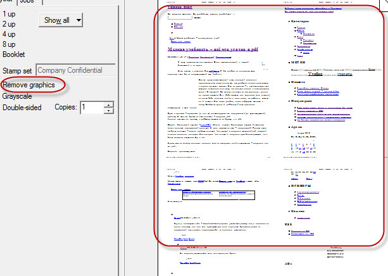Select the Booklet layout option
The height and width of the screenshot is (276, 388).
click(x=13, y=54)
